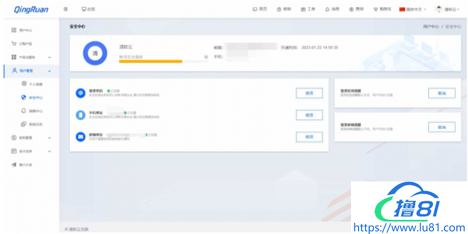The width and height of the screenshot is (468, 234).
Task: Open 工单 tickets in the top bar
Action: pyautogui.click(x=308, y=9)
